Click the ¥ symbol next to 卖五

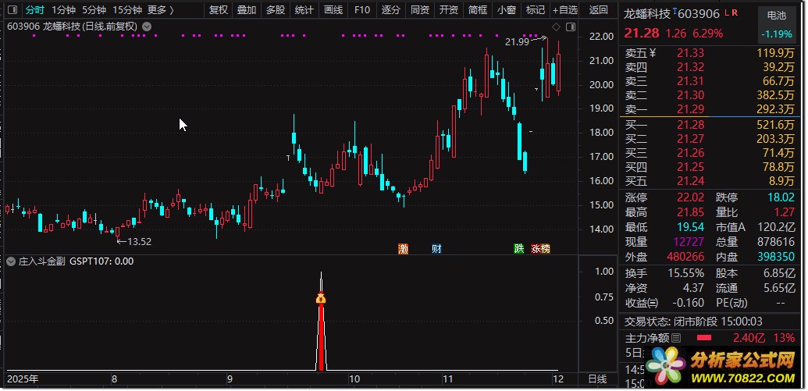(x=653, y=52)
